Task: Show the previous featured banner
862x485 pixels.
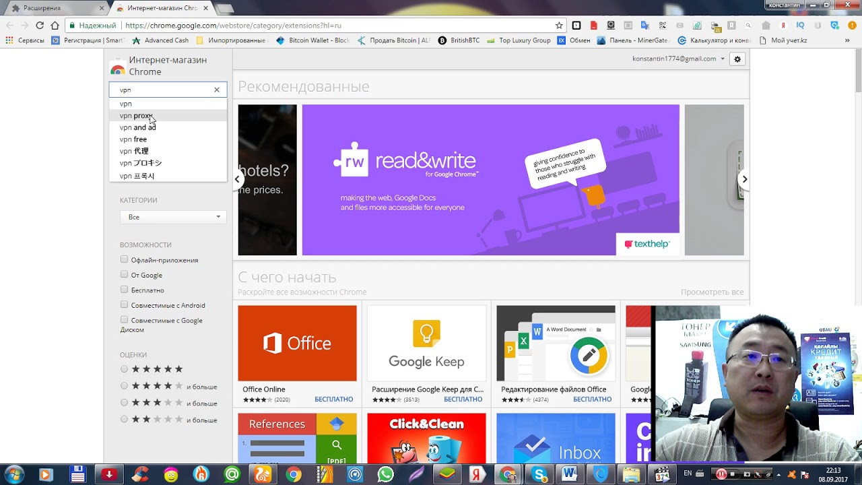Action: 238,179
